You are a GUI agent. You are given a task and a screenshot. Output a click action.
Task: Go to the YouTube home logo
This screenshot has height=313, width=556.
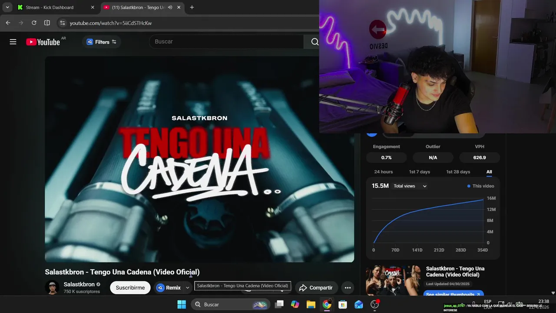(x=43, y=42)
